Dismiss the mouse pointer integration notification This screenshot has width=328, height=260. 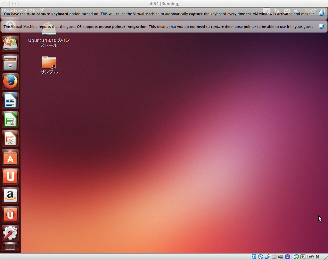coord(321,26)
